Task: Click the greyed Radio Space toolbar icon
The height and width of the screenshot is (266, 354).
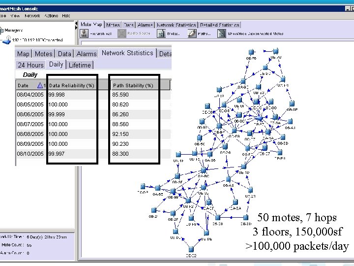Action: (122, 33)
